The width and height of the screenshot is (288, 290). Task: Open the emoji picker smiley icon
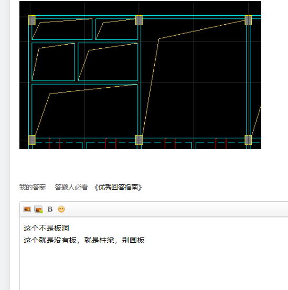(x=61, y=209)
